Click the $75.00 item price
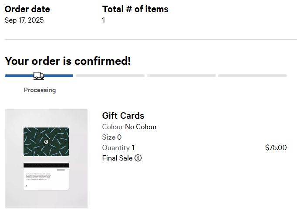Viewport: 297px width, 211px height. pyautogui.click(x=276, y=147)
